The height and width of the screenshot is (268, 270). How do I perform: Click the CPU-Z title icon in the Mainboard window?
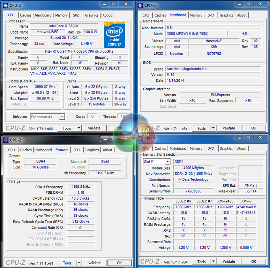[x=140, y=5]
